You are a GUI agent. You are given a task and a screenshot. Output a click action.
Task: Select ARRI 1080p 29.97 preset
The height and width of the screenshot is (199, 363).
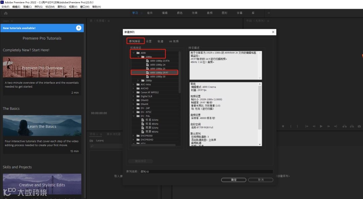click(159, 72)
